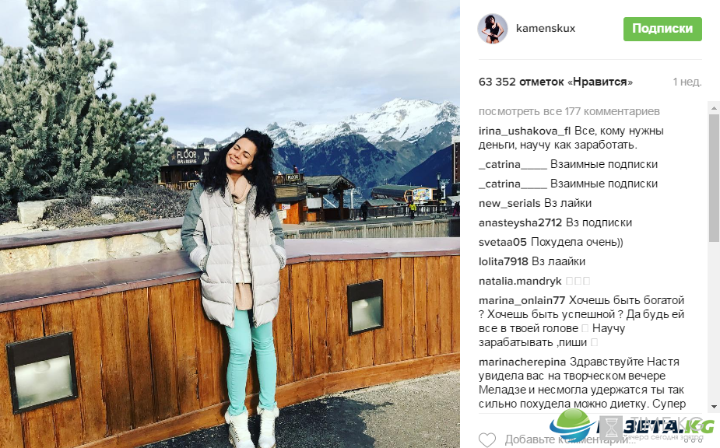Viewport: 720px width, 448px height.
Task: Expand all 177 comments
Action: point(569,111)
